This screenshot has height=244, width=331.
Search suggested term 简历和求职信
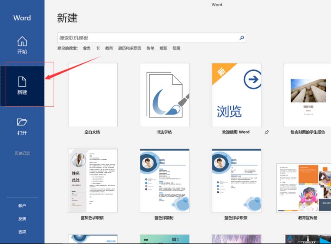click(129, 48)
